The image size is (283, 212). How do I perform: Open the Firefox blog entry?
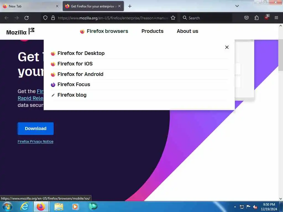[72, 95]
